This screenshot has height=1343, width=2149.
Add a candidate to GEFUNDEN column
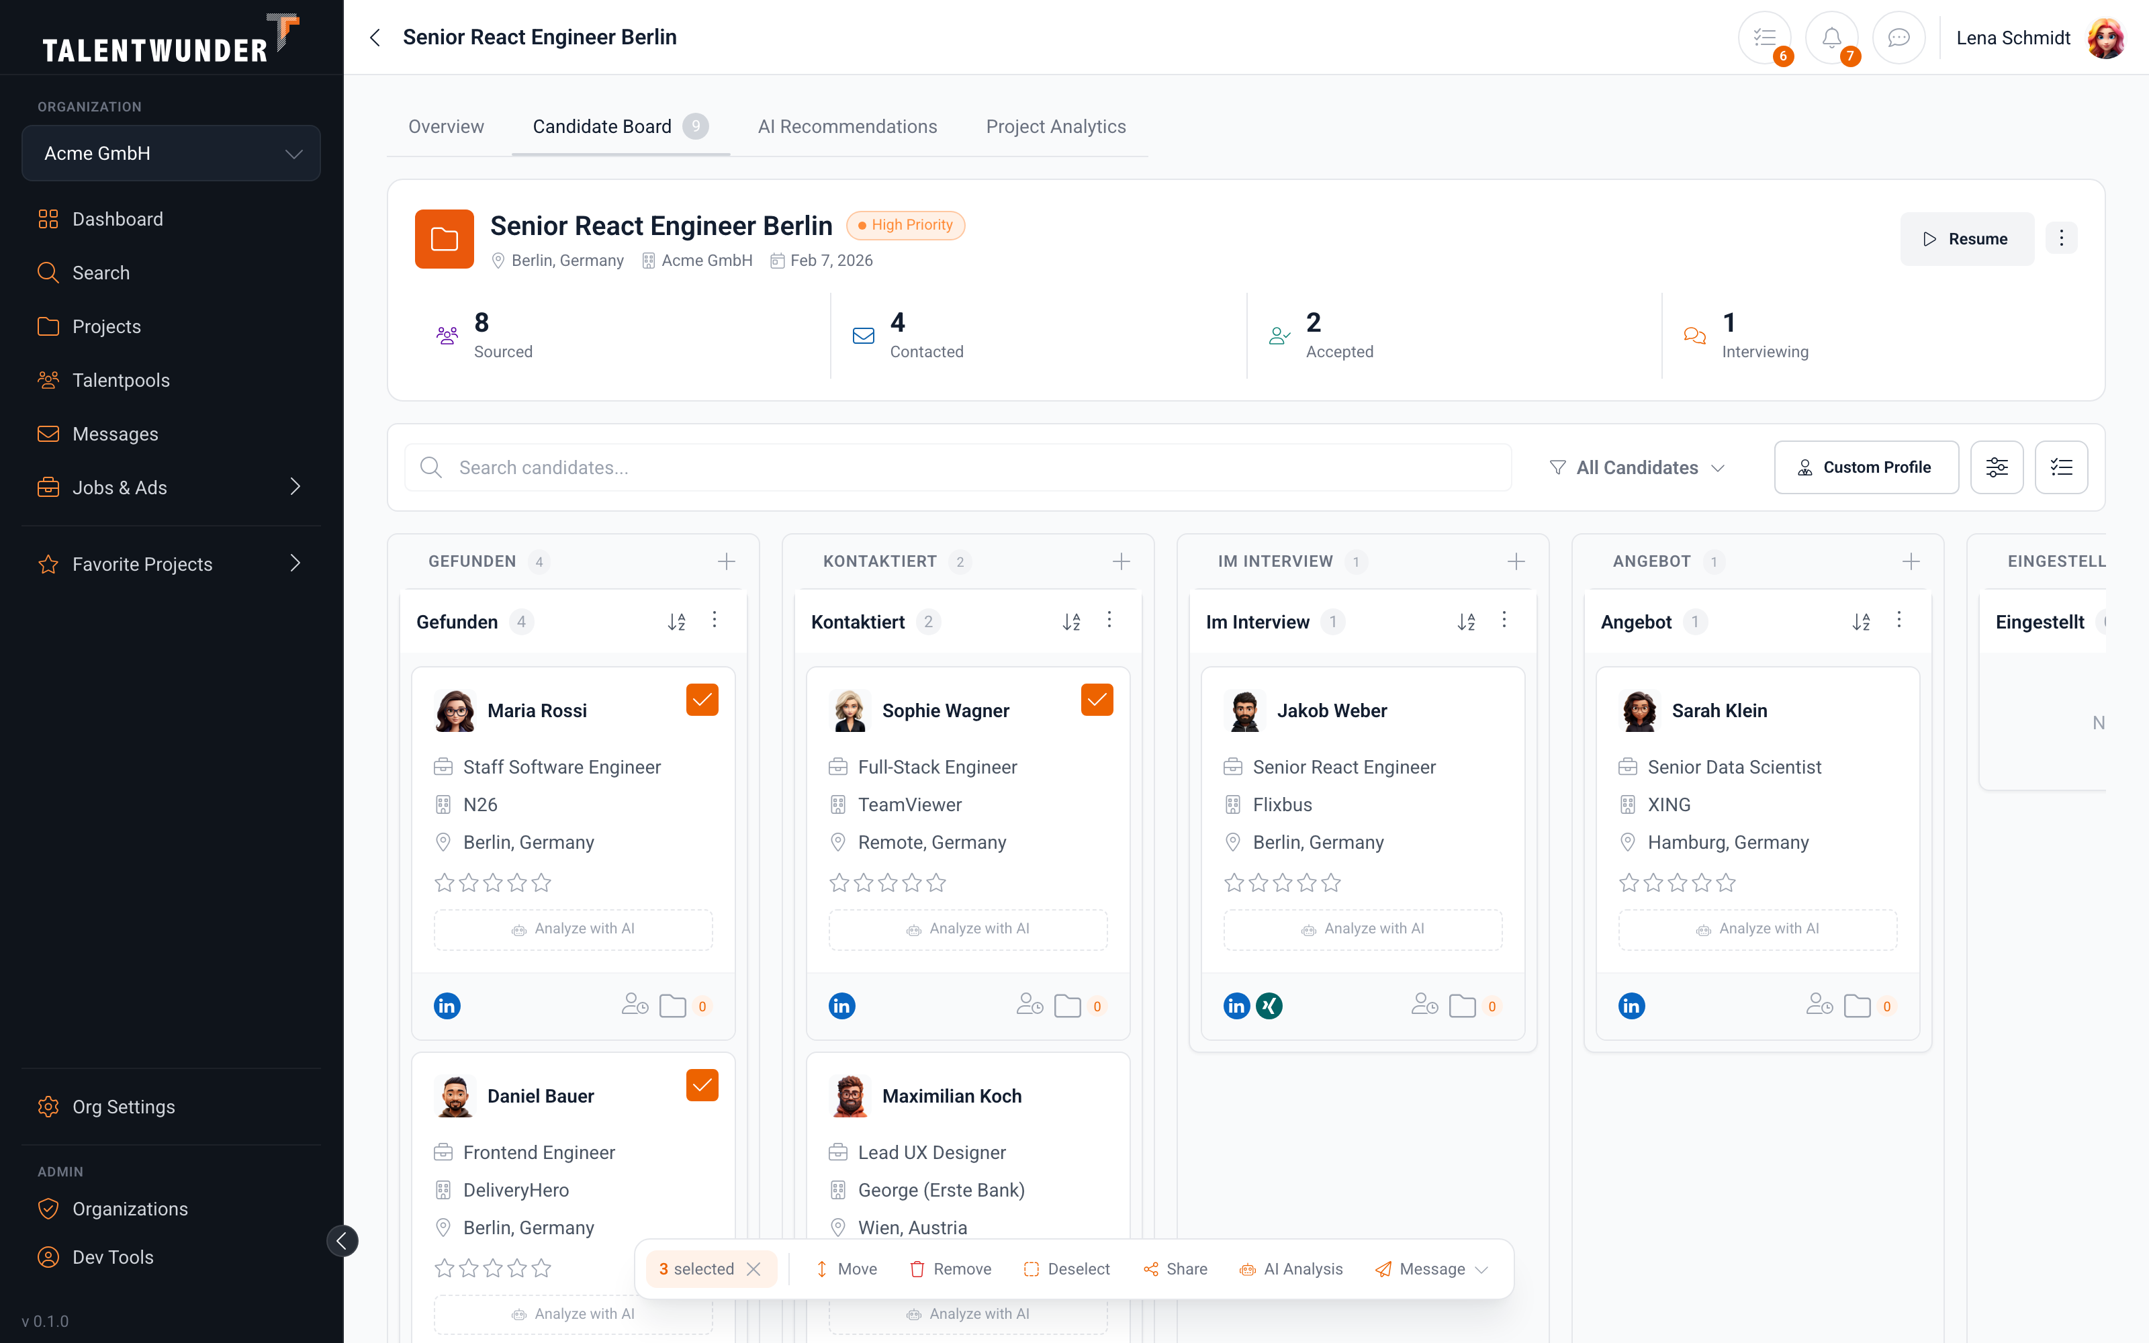(x=727, y=561)
